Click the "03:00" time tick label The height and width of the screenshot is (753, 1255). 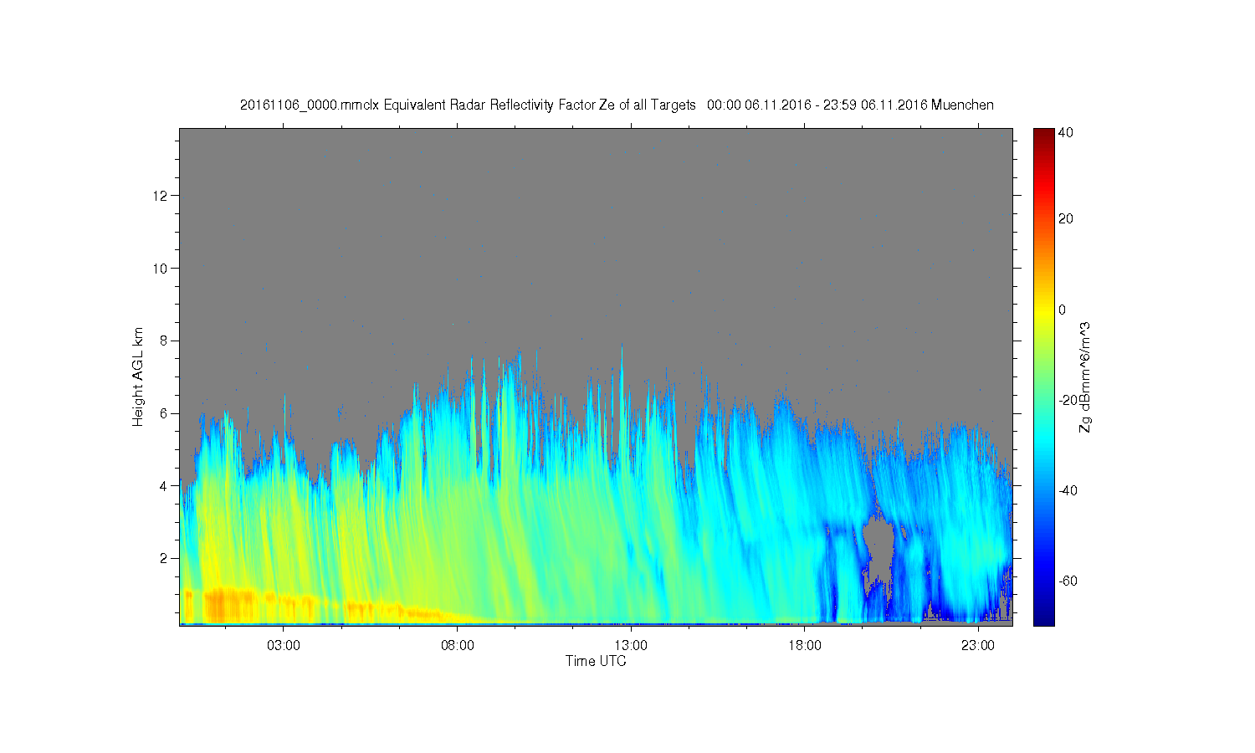pos(284,646)
